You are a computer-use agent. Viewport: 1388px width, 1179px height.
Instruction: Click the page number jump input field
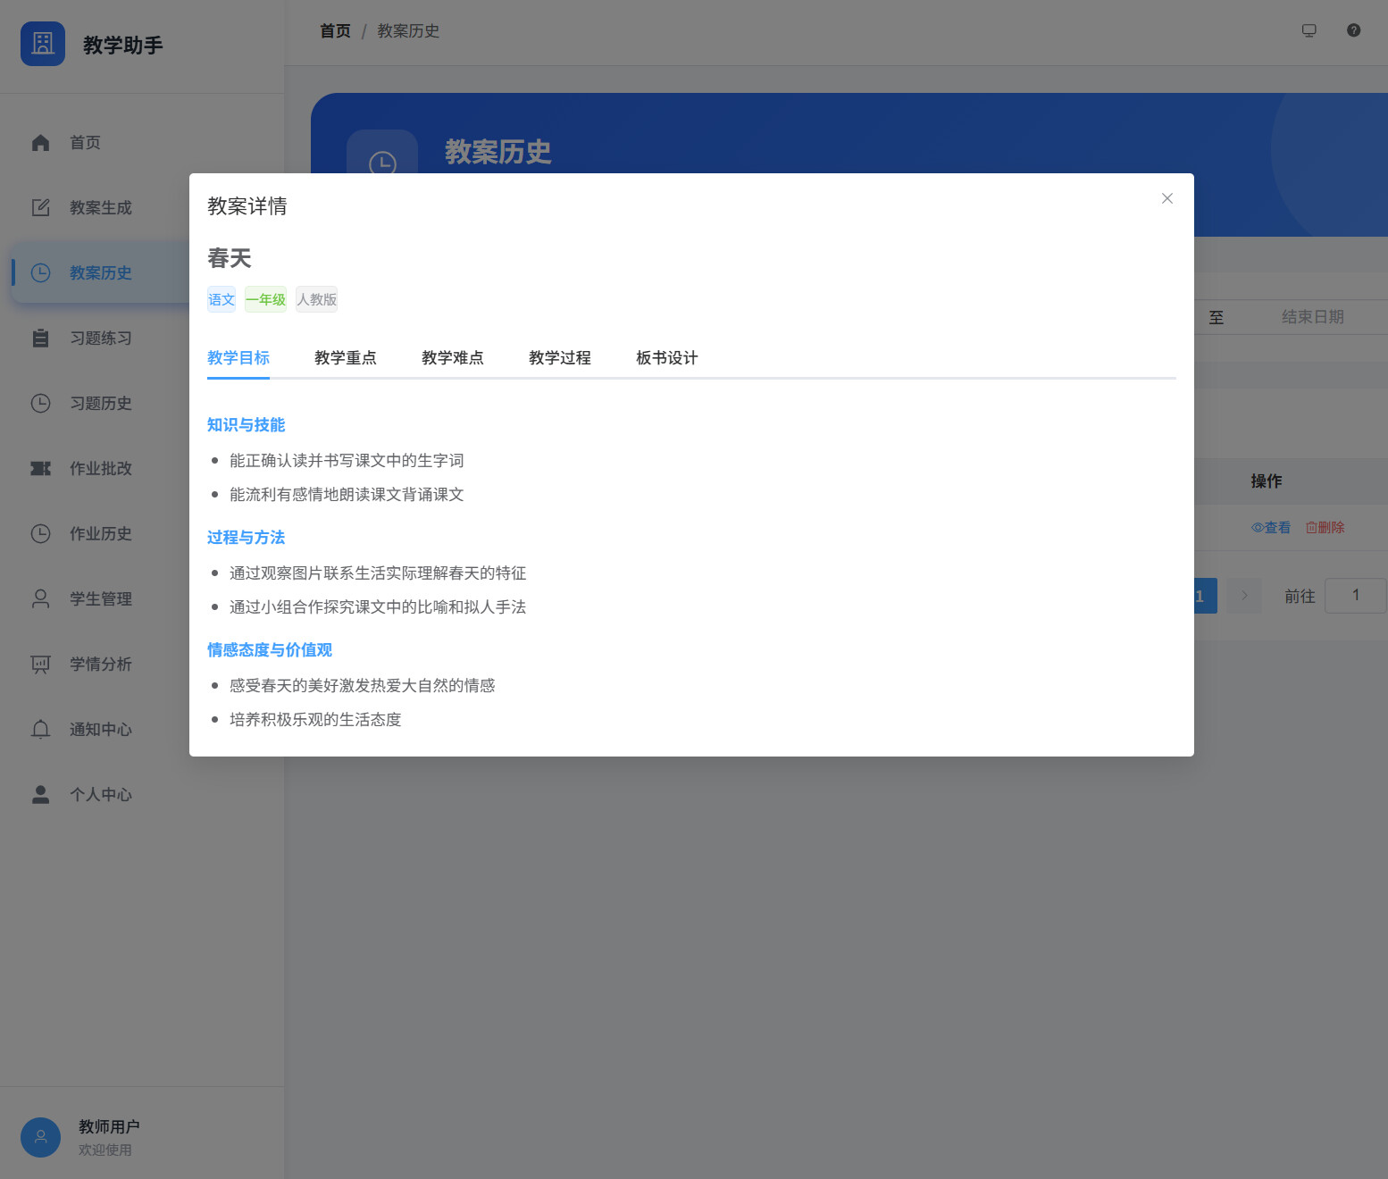click(1354, 596)
